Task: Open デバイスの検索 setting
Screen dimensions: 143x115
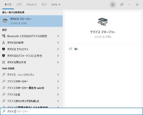Action: [x=31, y=43]
